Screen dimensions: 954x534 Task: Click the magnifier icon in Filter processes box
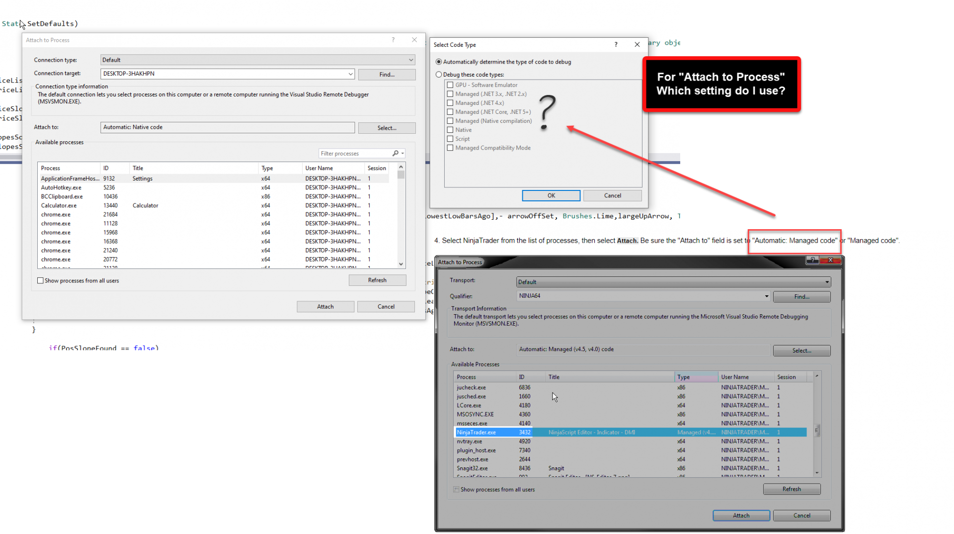coord(395,154)
